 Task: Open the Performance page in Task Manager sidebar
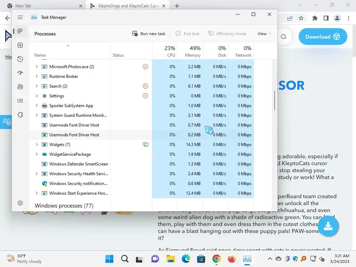tap(20, 45)
